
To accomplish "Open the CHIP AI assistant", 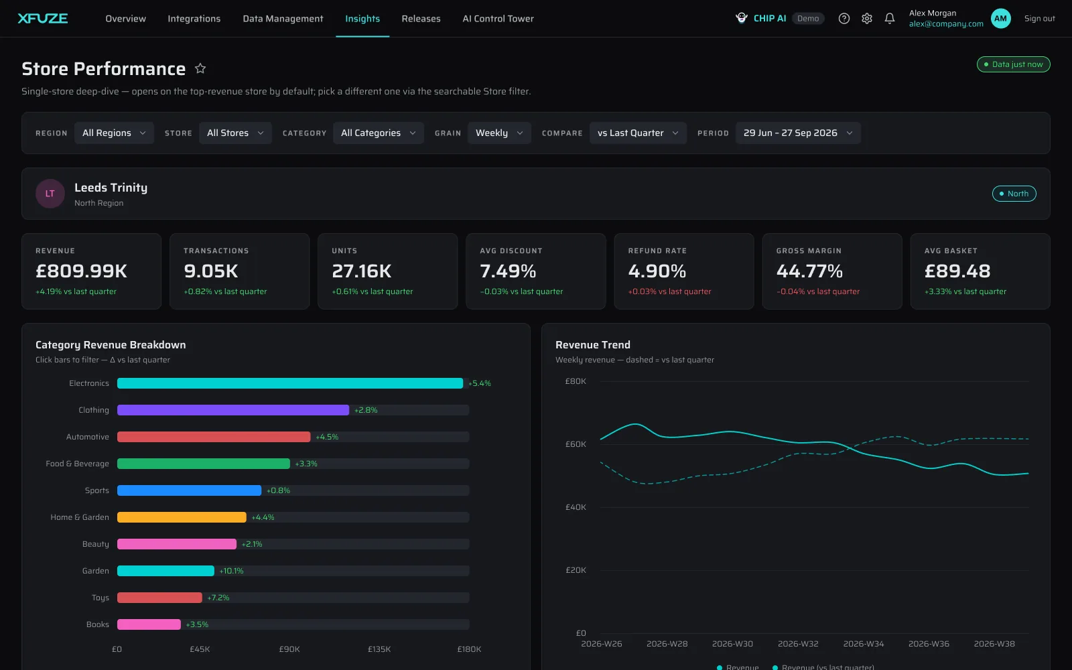I will [761, 19].
